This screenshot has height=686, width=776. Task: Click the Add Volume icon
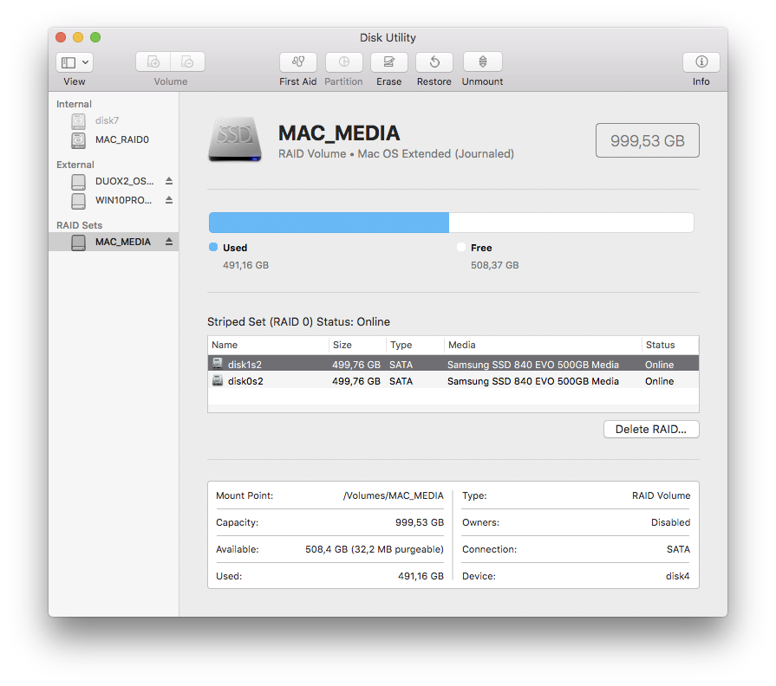tap(153, 61)
